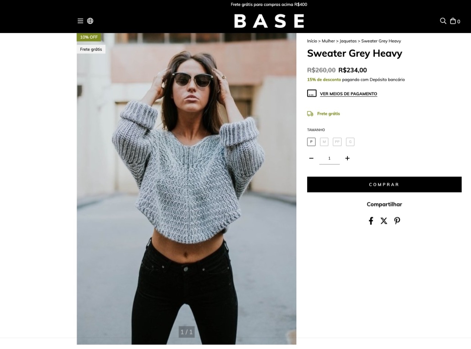Increase quantity with the plus button
Screen dimensions: 471x349
pyautogui.click(x=347, y=158)
